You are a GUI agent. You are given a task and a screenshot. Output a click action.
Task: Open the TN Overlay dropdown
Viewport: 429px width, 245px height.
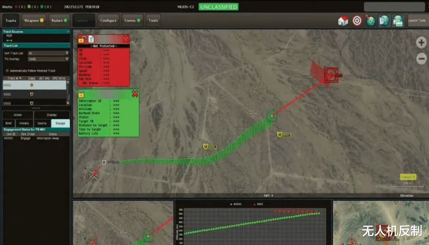(x=48, y=59)
